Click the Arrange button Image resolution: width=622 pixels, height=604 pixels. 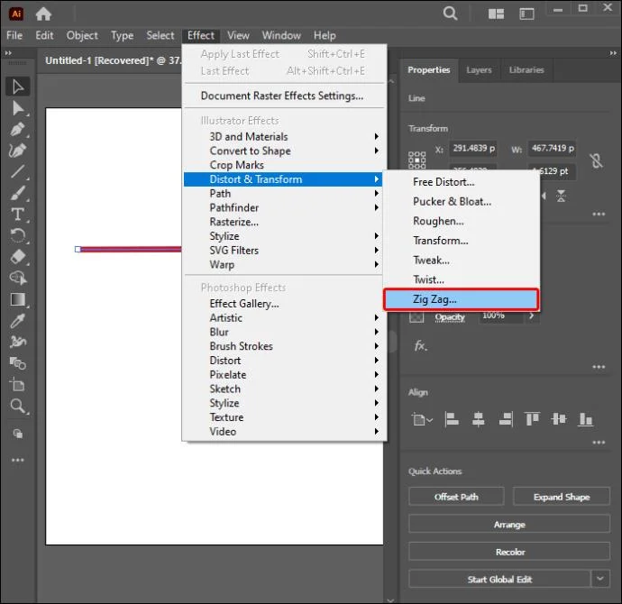point(509,525)
